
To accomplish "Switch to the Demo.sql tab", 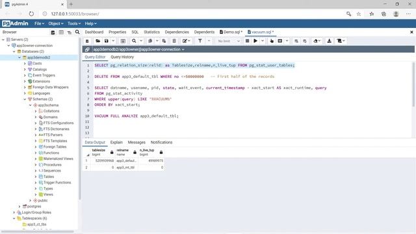I will [x=231, y=32].
